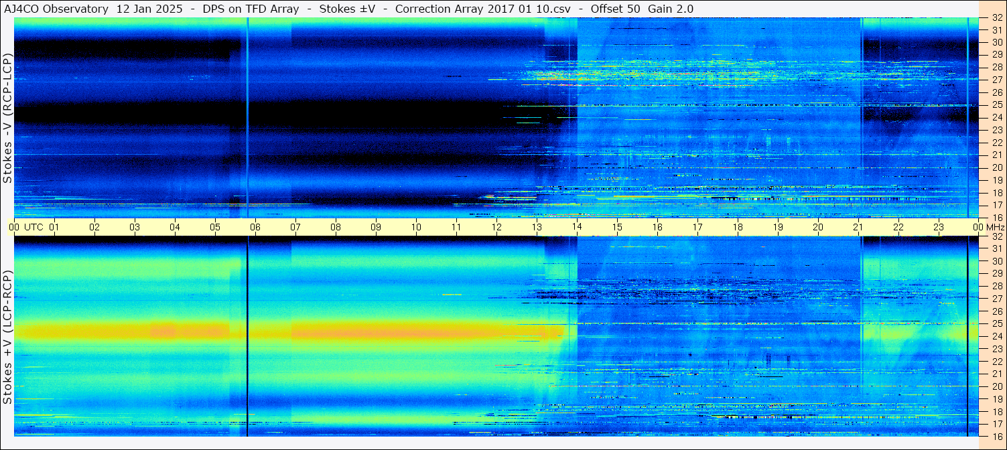
Task: Select the 14 hour time marker
Action: (577, 227)
